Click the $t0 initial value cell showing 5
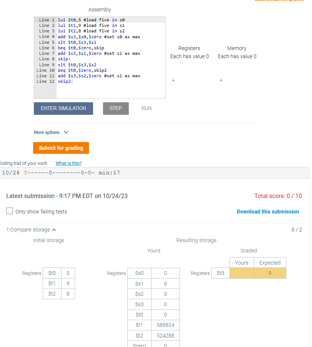The width and height of the screenshot is (312, 347). tap(67, 273)
